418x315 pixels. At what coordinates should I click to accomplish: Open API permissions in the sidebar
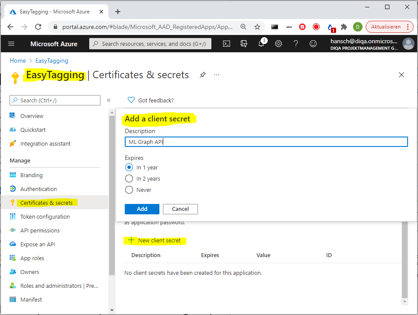(40, 230)
